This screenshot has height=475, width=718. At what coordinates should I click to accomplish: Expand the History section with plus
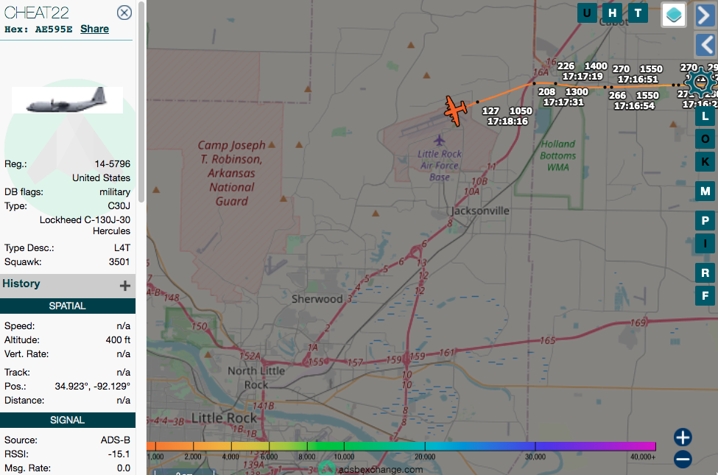[124, 286]
